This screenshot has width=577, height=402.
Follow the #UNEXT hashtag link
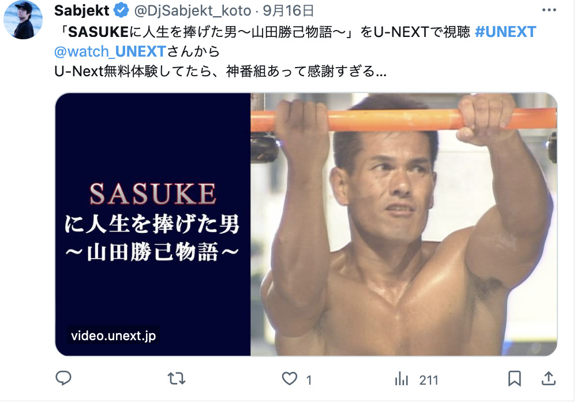(x=505, y=32)
